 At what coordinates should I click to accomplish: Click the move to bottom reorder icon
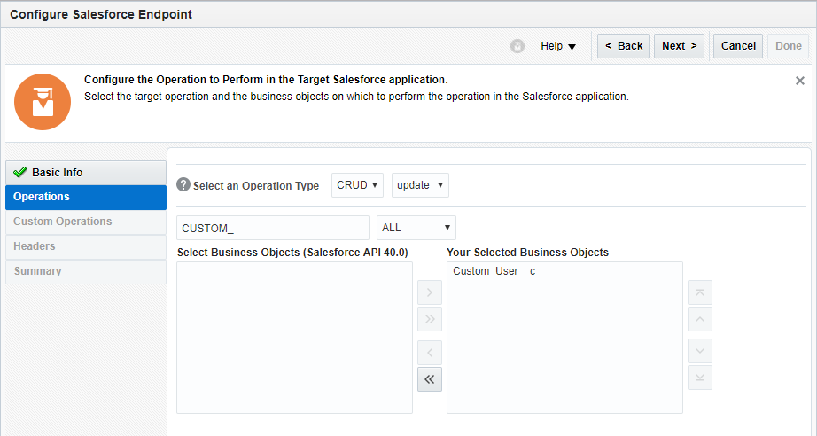700,378
